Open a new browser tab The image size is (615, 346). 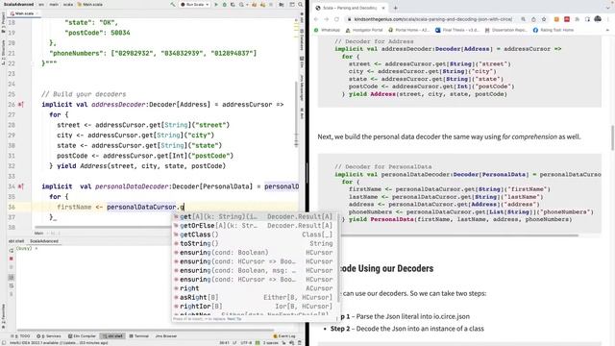click(395, 8)
